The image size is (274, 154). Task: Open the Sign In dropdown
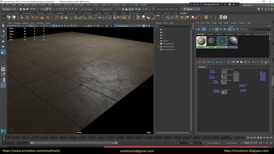191,9
